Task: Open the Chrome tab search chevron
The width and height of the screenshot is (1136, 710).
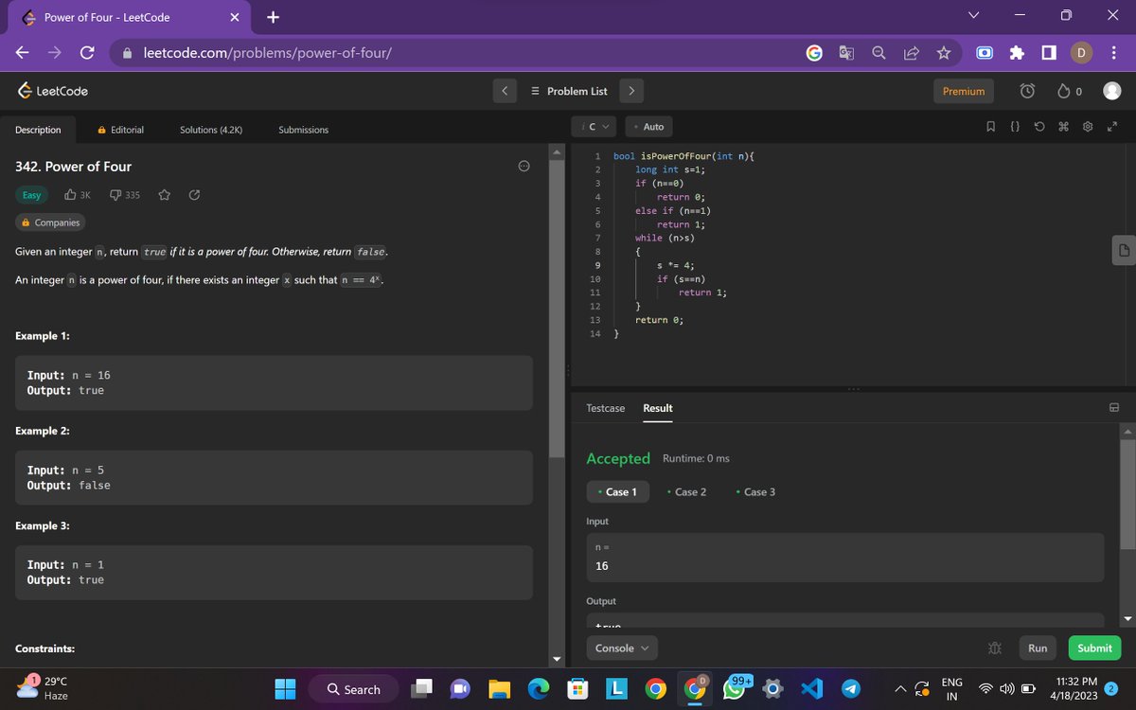Action: coord(975,17)
